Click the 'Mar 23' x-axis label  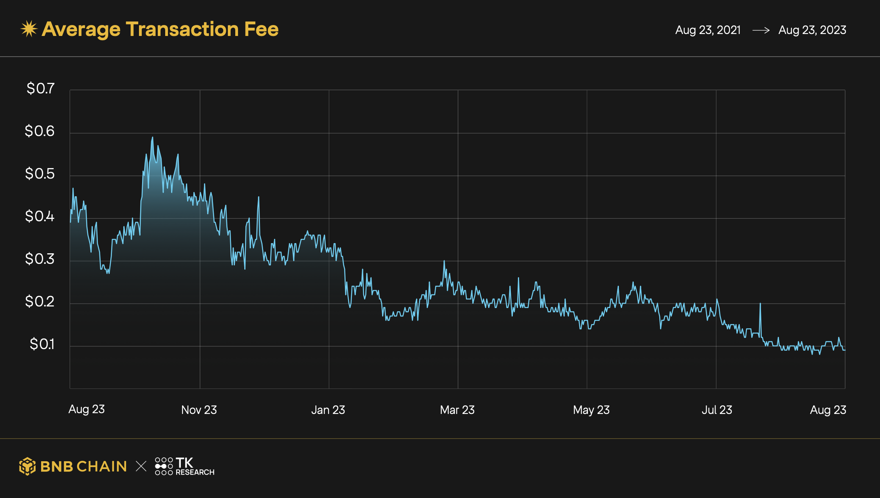457,410
